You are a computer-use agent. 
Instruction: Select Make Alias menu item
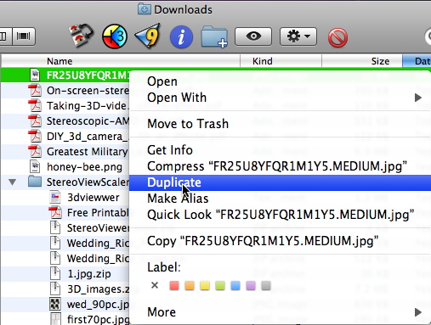(280, 199)
